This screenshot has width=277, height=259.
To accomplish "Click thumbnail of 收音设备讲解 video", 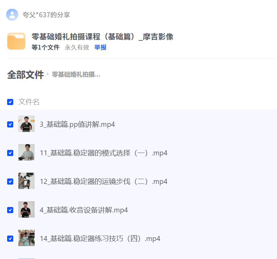I will coord(26,209).
